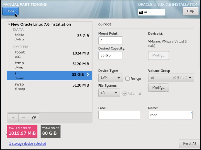The height and width of the screenshot is (150, 201).
Task: Click the VMware Virtual S (sda) device text
Action: [x=167, y=44]
